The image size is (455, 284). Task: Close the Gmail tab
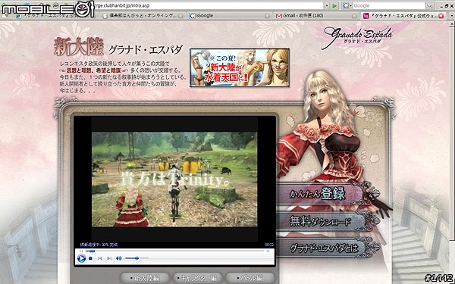355,16
